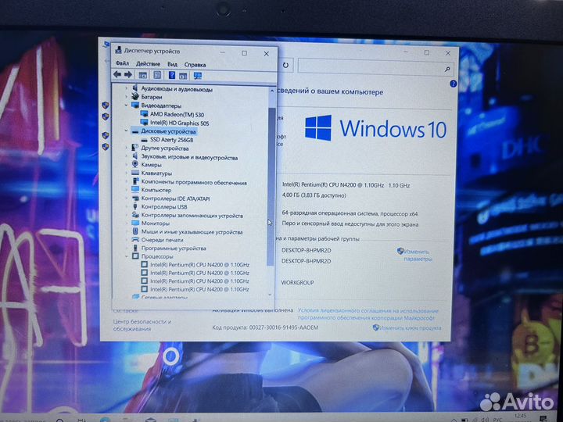563x422 pixels.
Task: Select Программные устройства row
Action: pyautogui.click(x=174, y=248)
